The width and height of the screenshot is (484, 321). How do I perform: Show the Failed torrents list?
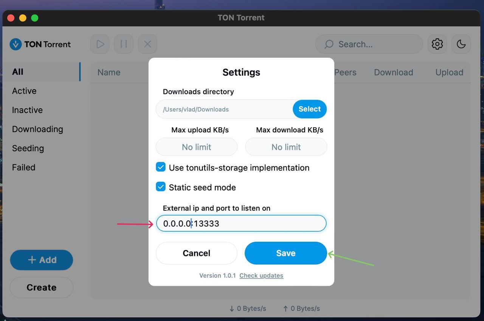point(23,167)
